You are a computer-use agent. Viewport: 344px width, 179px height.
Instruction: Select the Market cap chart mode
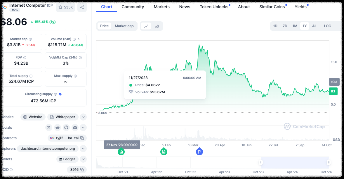coord(124,26)
